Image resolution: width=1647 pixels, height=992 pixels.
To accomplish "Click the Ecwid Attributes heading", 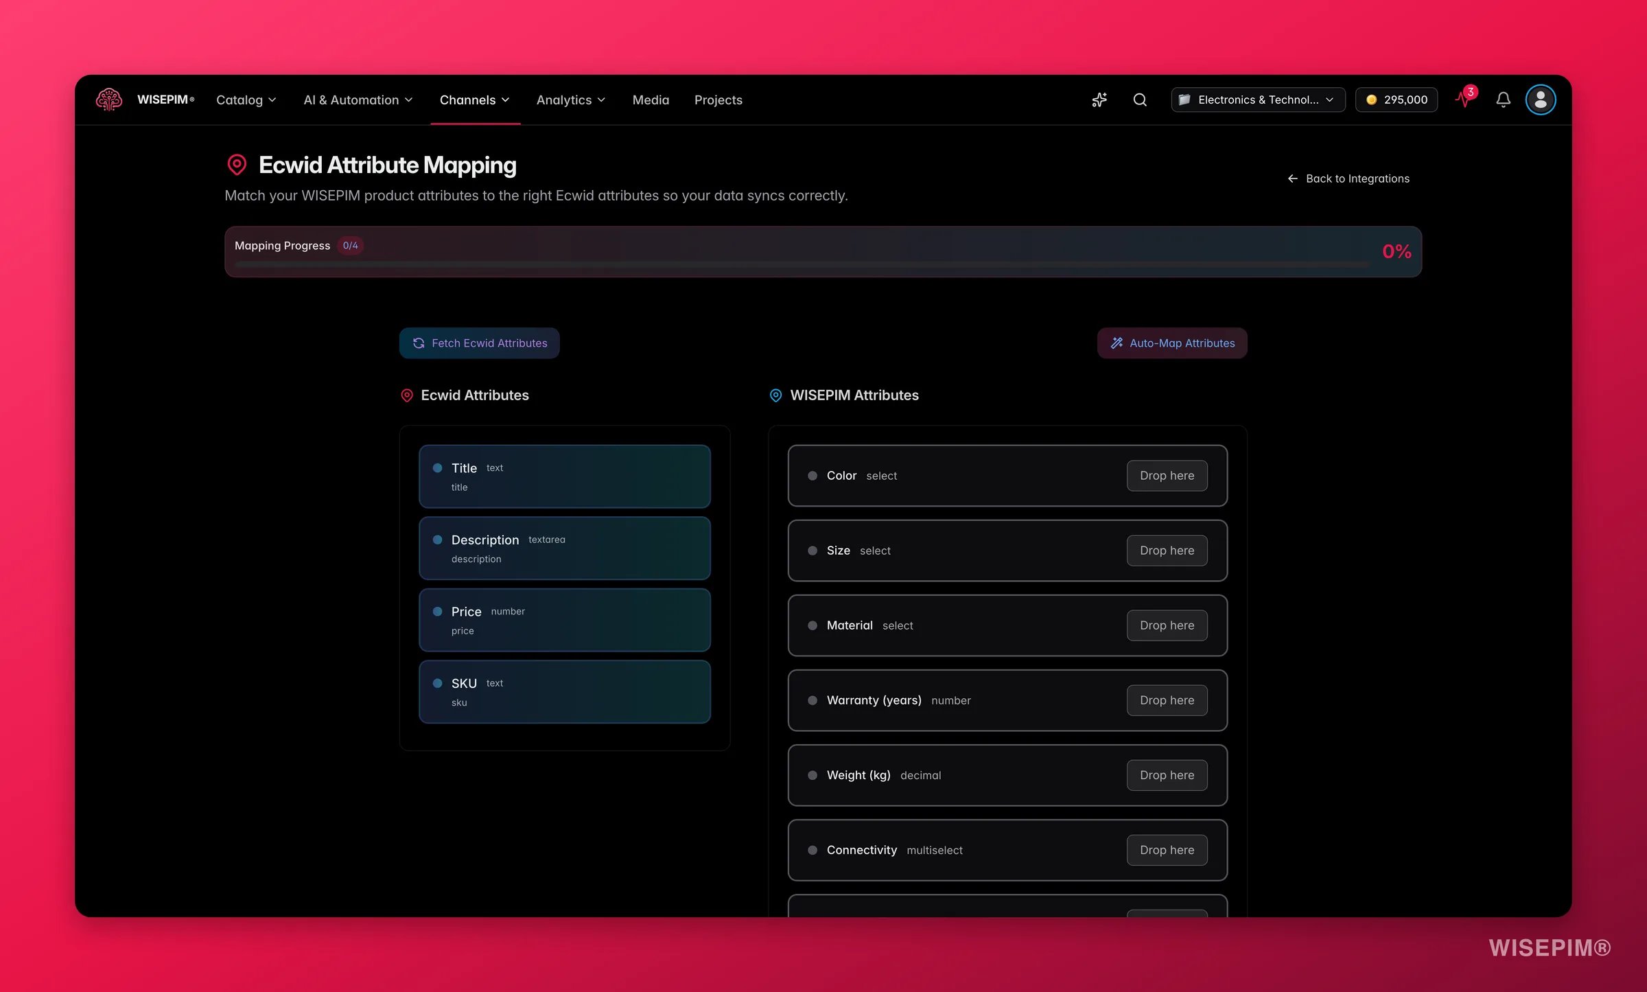I will pyautogui.click(x=475, y=395).
